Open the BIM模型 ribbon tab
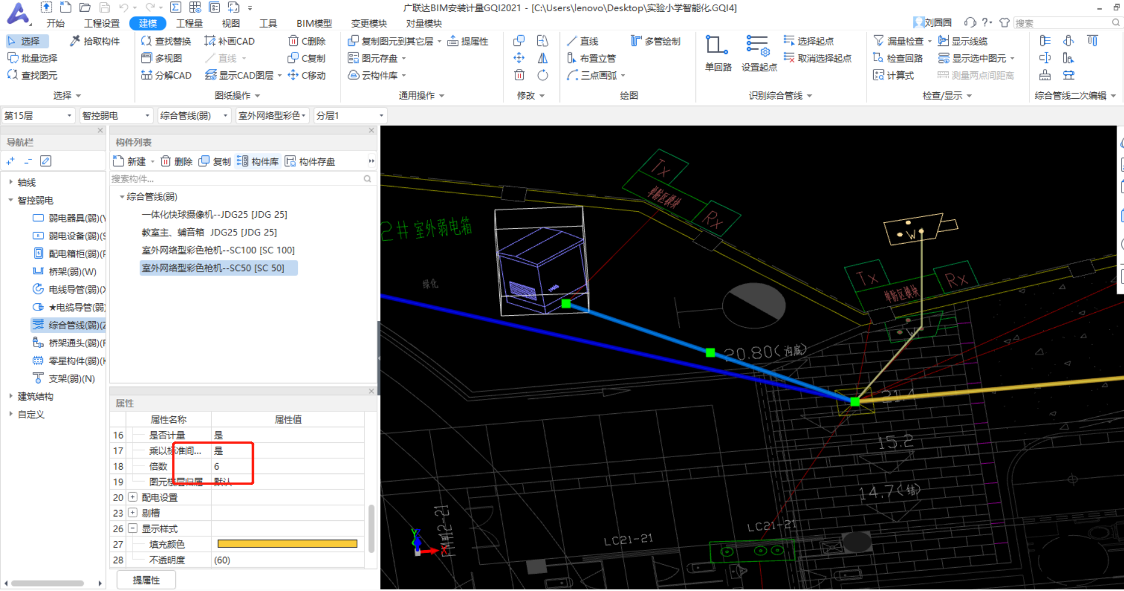The width and height of the screenshot is (1124, 591). pyautogui.click(x=314, y=23)
